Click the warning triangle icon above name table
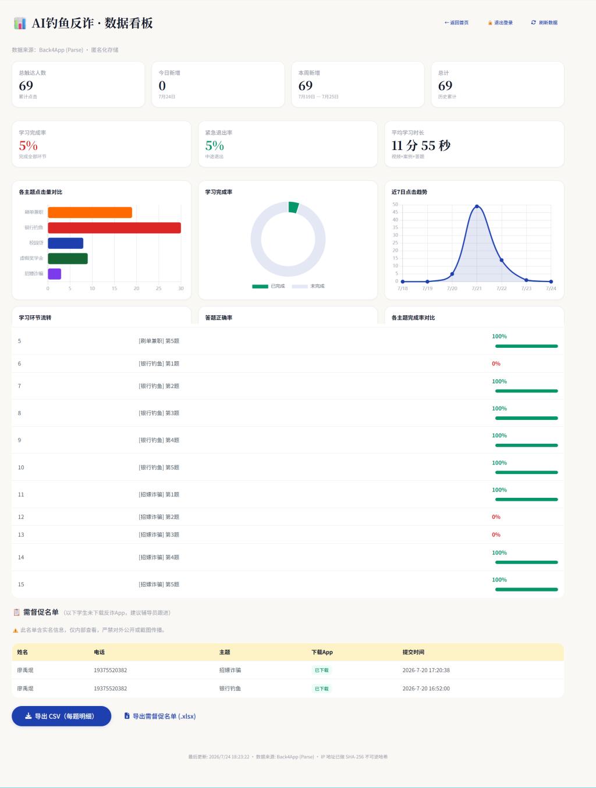The height and width of the screenshot is (788, 596). [x=15, y=630]
